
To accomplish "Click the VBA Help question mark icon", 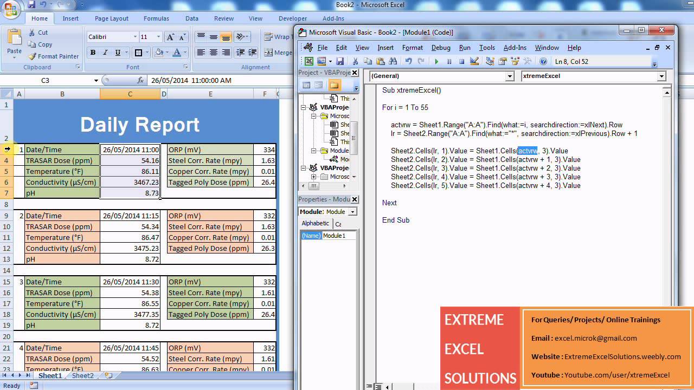I will (543, 62).
